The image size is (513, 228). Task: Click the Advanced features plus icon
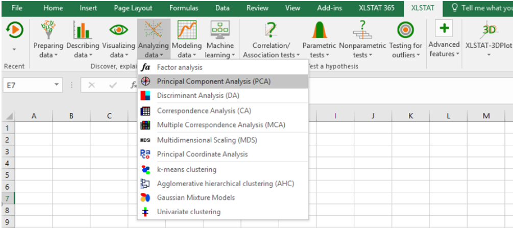click(444, 29)
